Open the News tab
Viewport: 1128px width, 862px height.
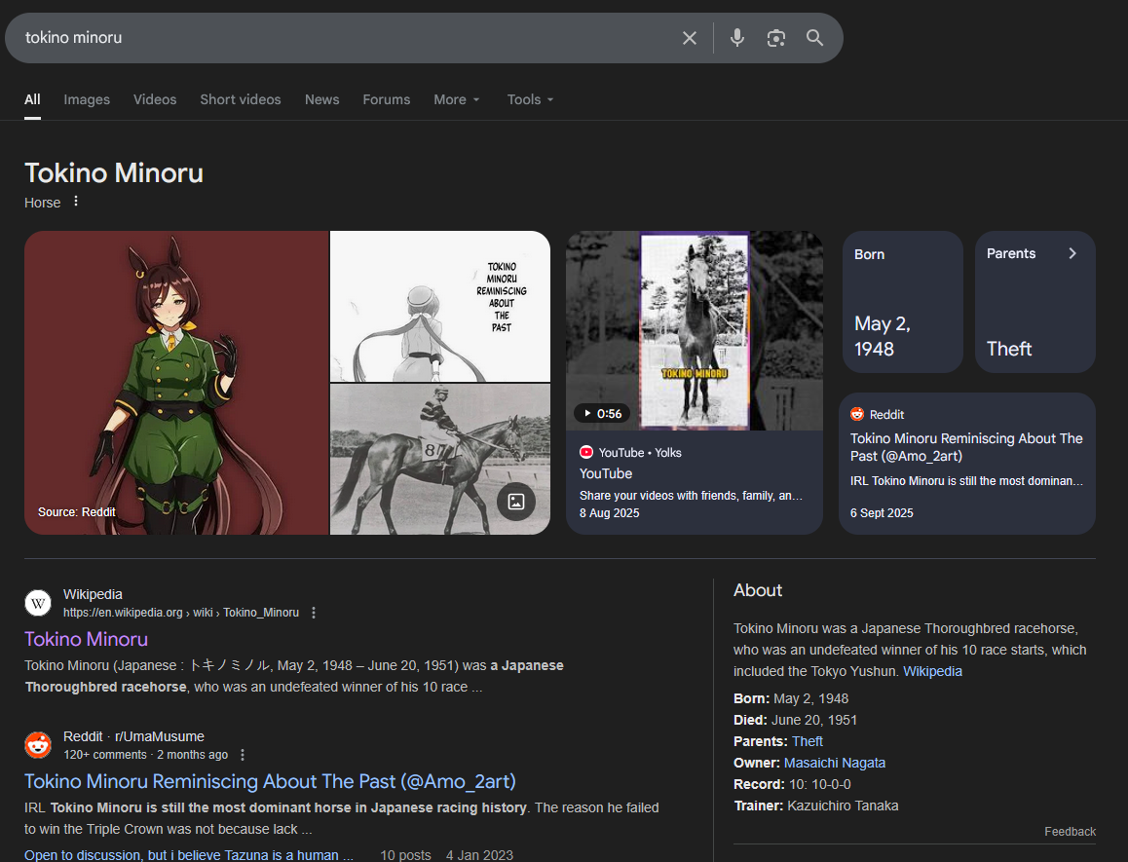321,100
